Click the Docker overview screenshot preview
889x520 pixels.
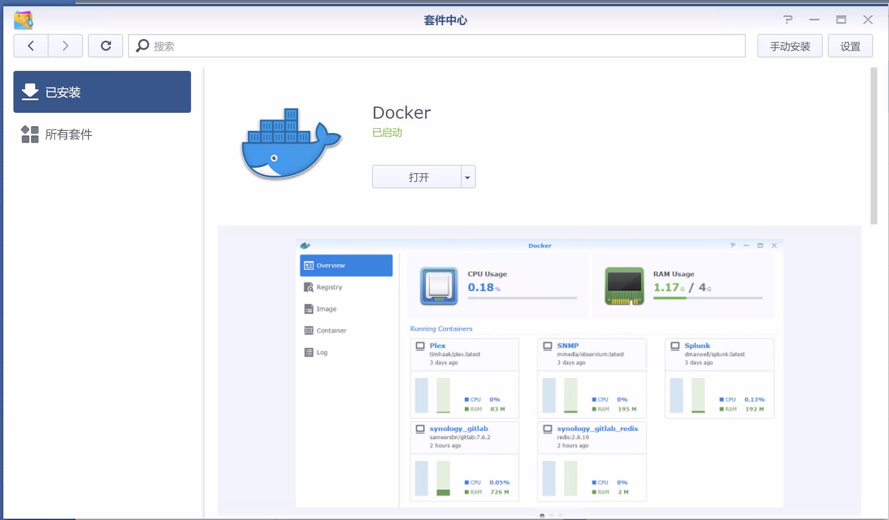click(x=539, y=372)
